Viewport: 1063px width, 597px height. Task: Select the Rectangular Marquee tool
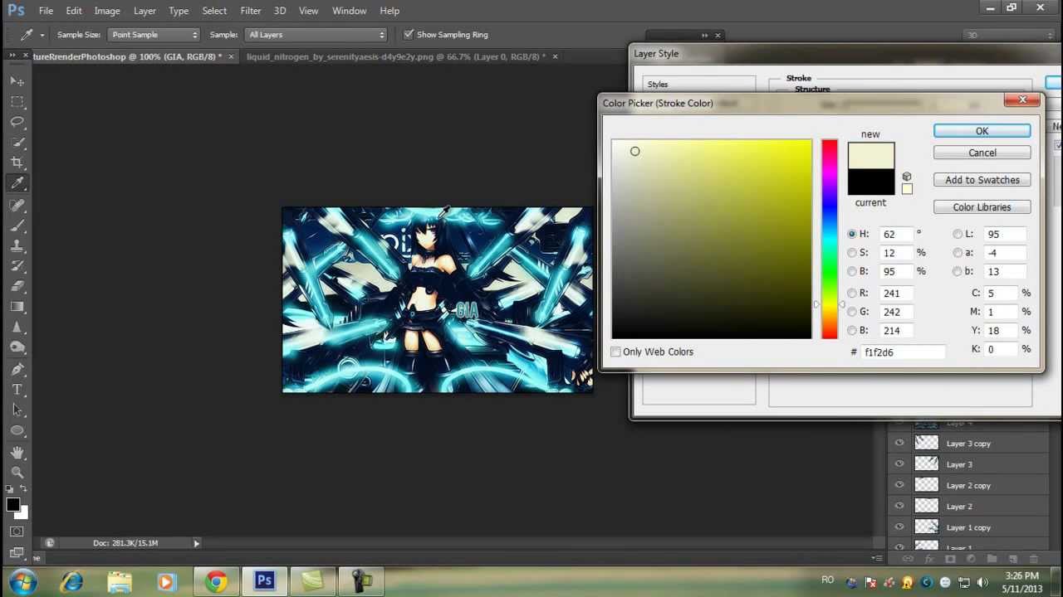17,101
